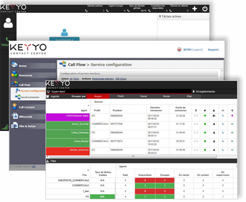This screenshot has width=246, height=202.
Task: Click the Call Flow icon in the admin sidebar
Action: [15, 84]
